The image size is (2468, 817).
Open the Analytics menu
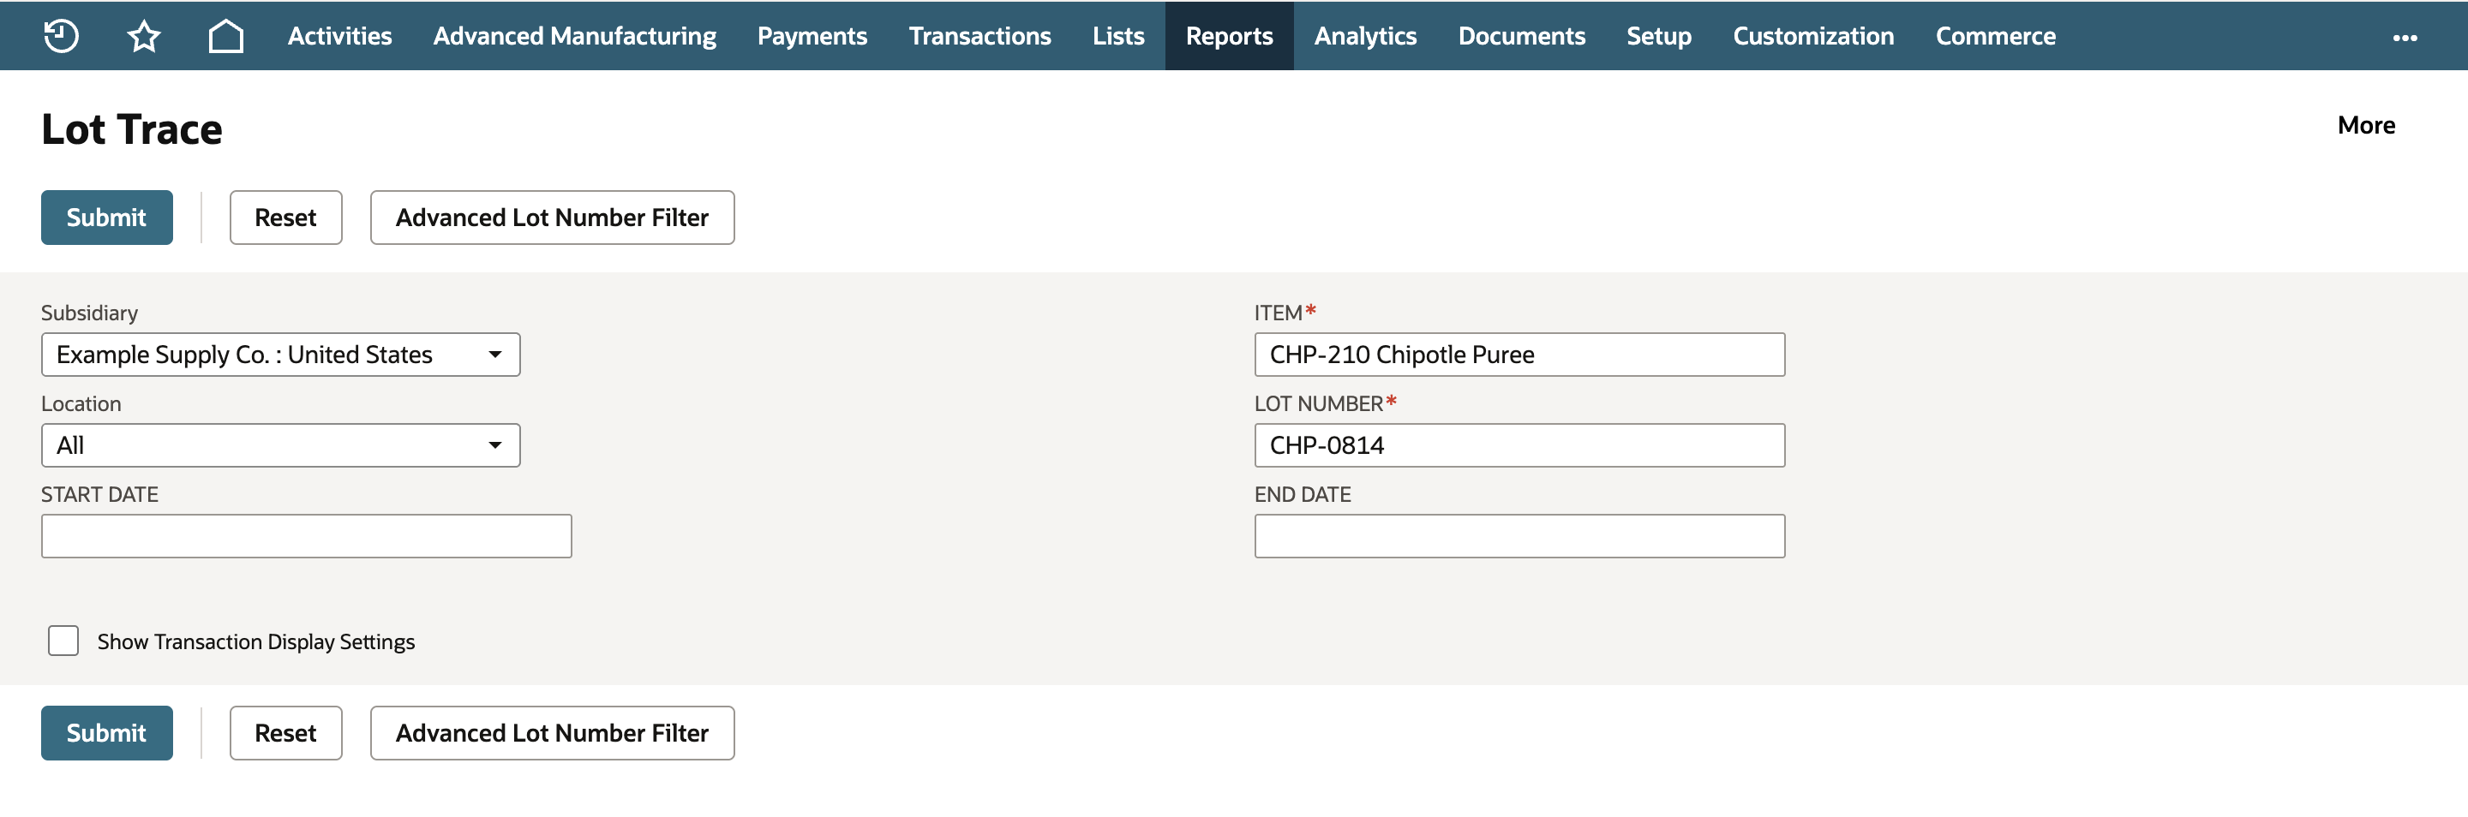tap(1365, 36)
